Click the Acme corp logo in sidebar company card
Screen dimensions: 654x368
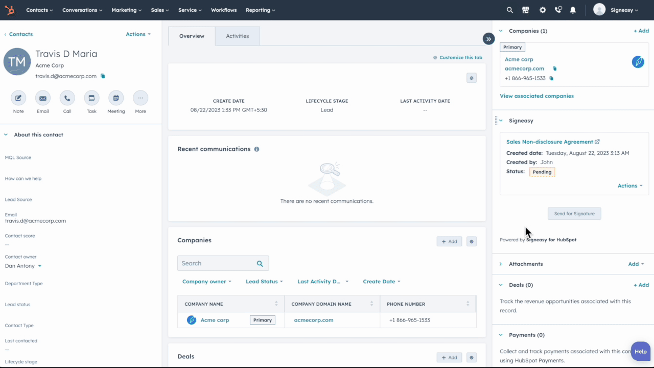[638, 62]
